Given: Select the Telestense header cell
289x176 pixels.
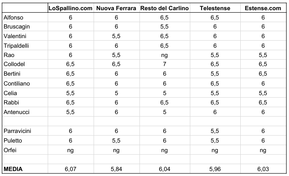Looking at the screenshot, I should click(x=215, y=8).
